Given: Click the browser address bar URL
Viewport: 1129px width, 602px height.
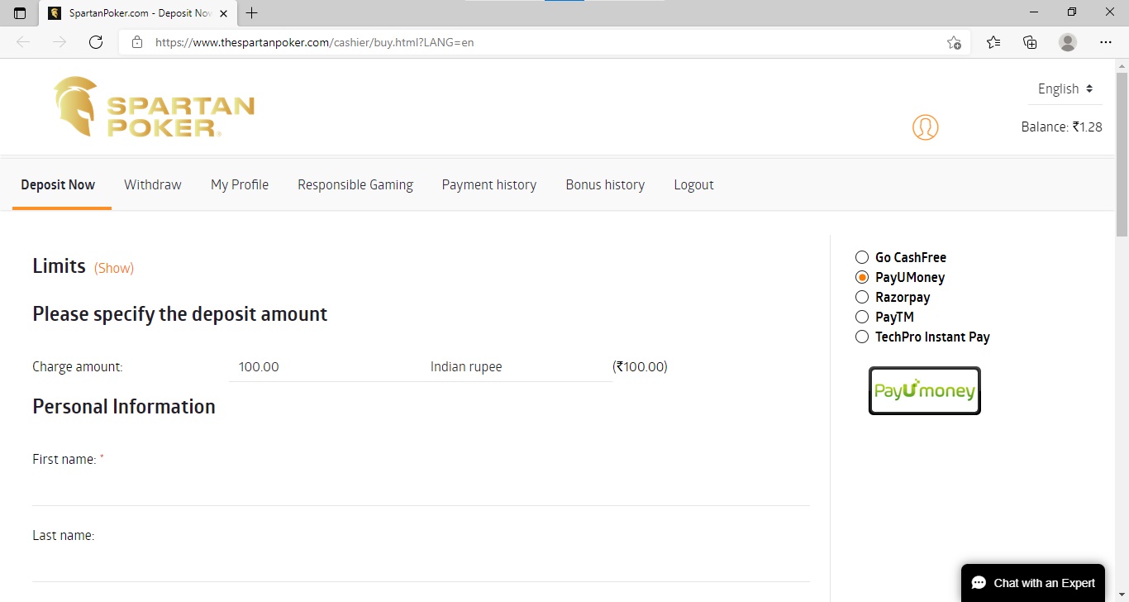Looking at the screenshot, I should click(x=315, y=42).
